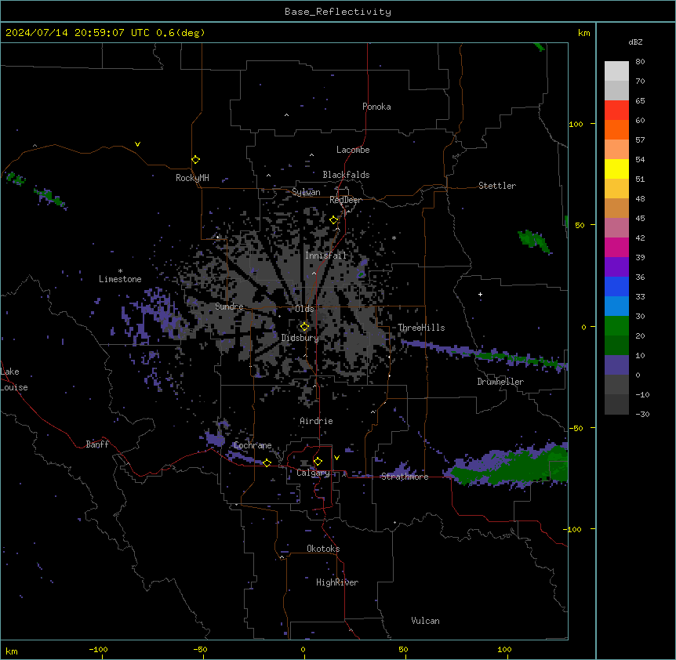This screenshot has height=660, width=676.
Task: Click the Olds town label
Action: [x=304, y=309]
